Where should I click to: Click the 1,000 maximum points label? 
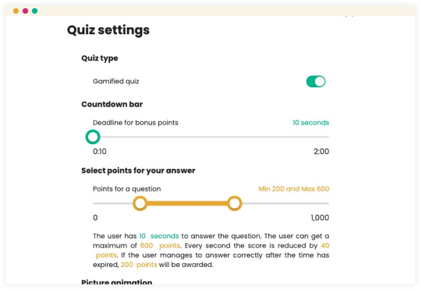pos(320,218)
